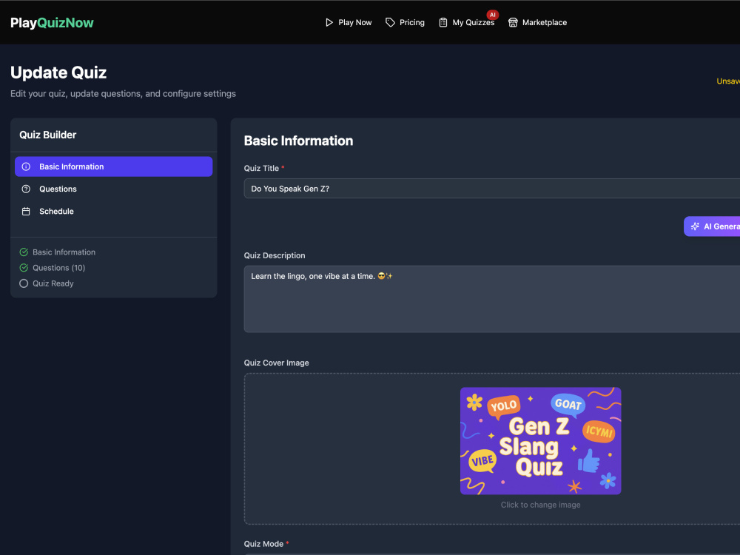Image resolution: width=740 pixels, height=555 pixels.
Task: Open the Marketplace link
Action: [537, 23]
